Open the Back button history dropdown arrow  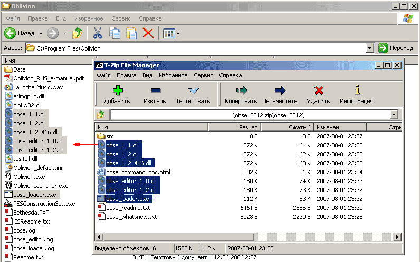41,33
